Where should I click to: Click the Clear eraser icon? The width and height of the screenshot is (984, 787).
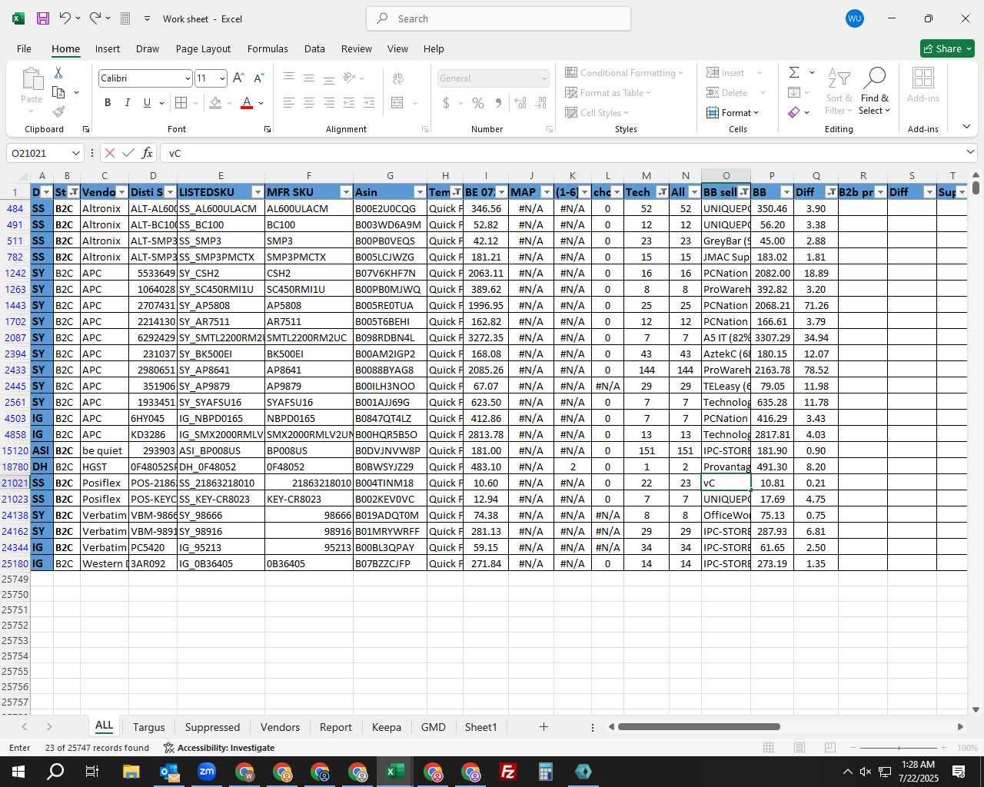794,112
